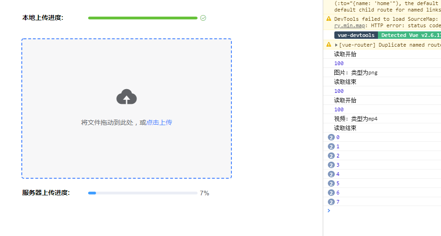Image resolution: width=441 pixels, height=236 pixels.
Task: Select the 服务器上传进度 label
Action: pyautogui.click(x=46, y=193)
